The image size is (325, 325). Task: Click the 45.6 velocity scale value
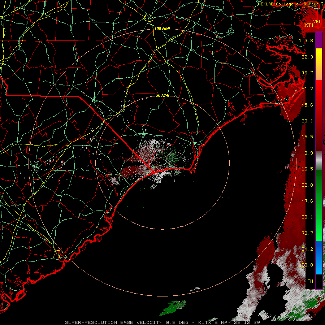pyautogui.click(x=307, y=105)
